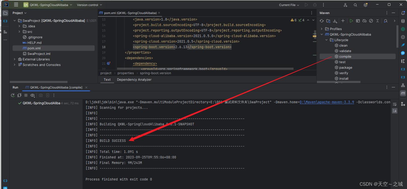
Task: Reload all Maven projects
Action: click(x=322, y=21)
